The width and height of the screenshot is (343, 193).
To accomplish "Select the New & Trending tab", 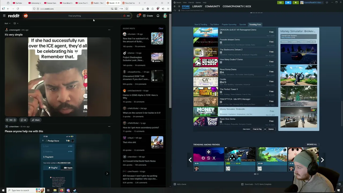I will [x=201, y=24].
